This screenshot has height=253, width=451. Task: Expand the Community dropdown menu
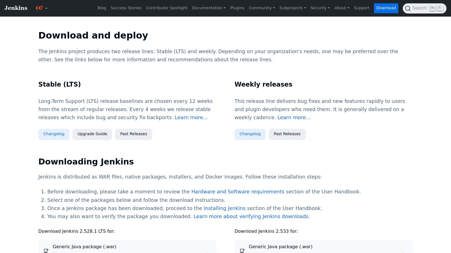262,8
